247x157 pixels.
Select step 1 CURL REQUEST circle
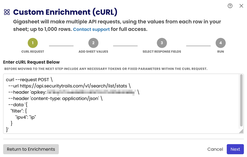33,43
